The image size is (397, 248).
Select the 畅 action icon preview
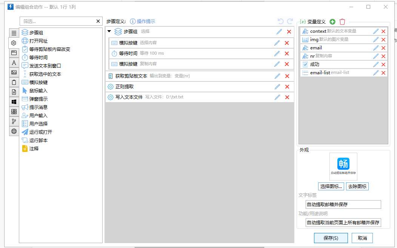(x=343, y=166)
